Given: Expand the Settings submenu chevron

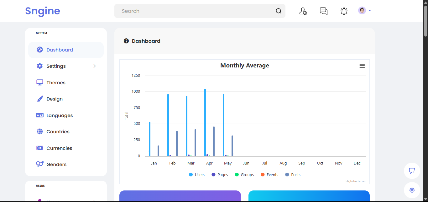Looking at the screenshot, I should point(95,66).
